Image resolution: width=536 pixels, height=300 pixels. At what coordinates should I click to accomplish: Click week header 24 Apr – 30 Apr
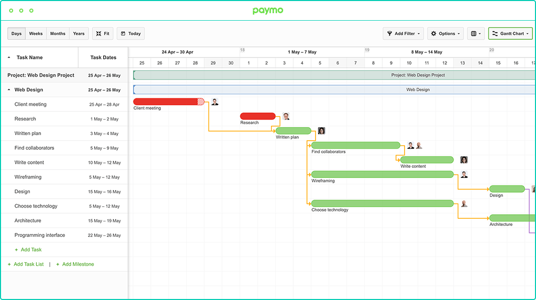pos(177,52)
